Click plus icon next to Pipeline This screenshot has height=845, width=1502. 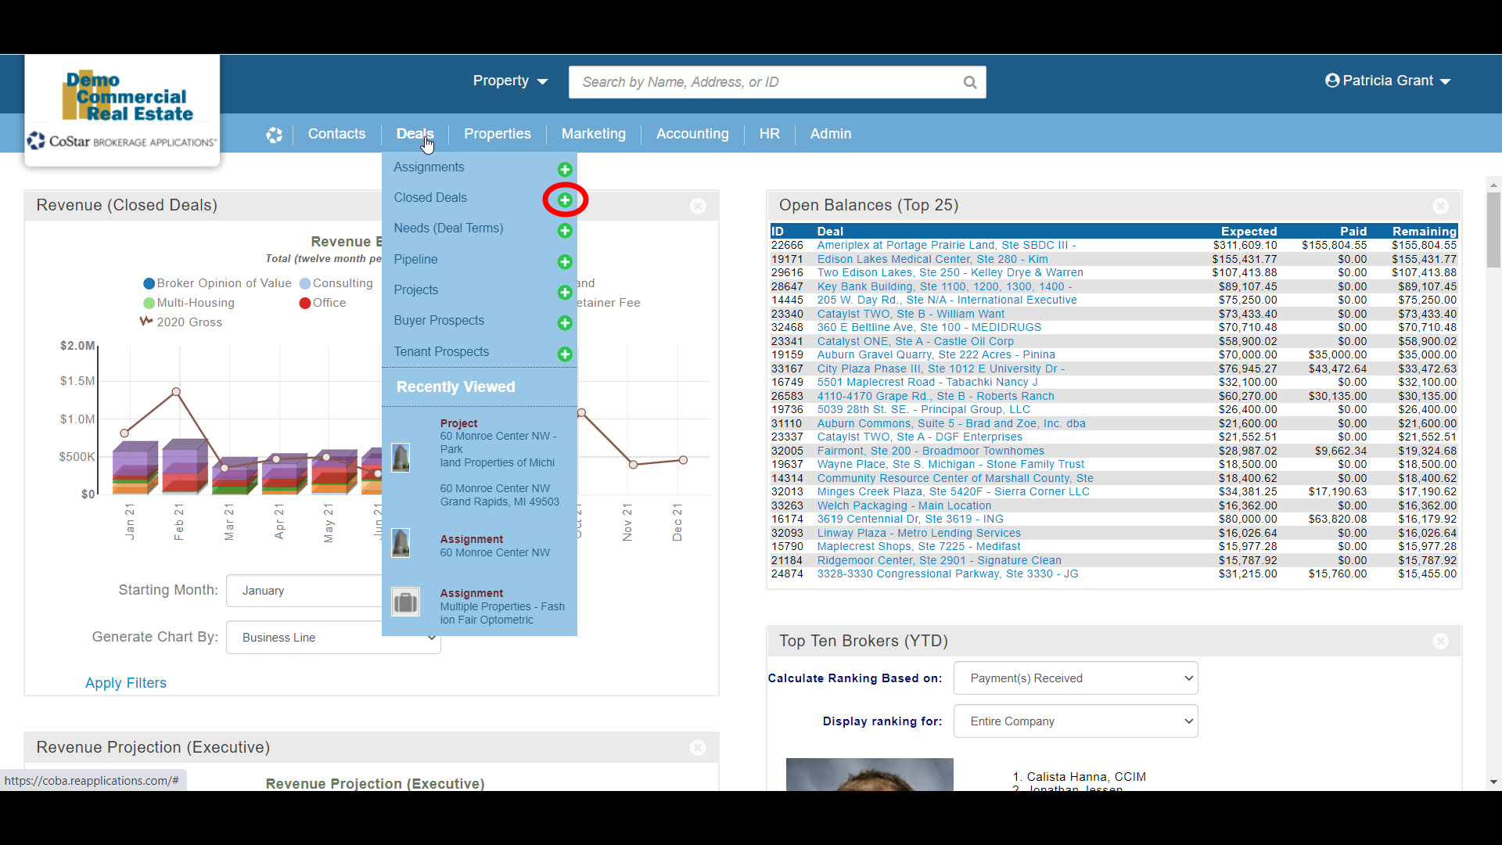(565, 262)
